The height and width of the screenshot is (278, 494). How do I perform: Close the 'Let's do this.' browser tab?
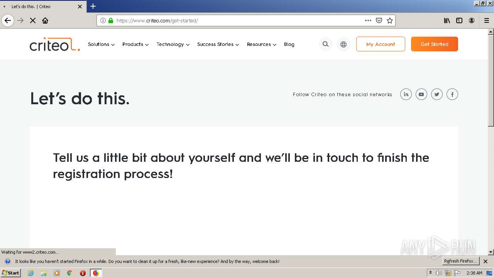click(80, 7)
